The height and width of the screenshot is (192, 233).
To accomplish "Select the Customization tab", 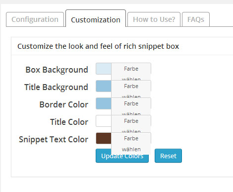I will click(96, 18).
